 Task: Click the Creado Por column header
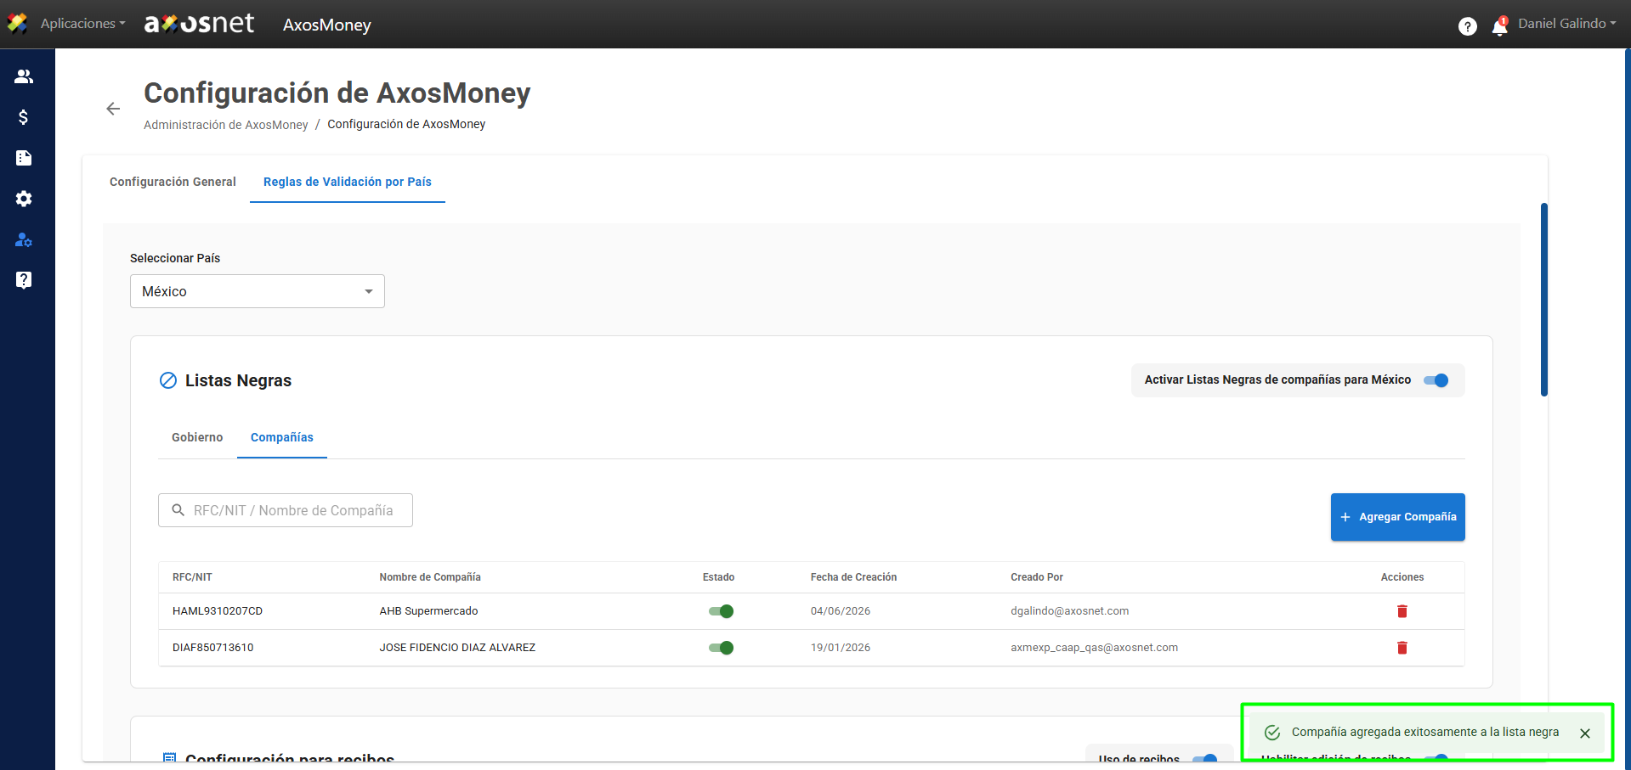coord(1037,577)
